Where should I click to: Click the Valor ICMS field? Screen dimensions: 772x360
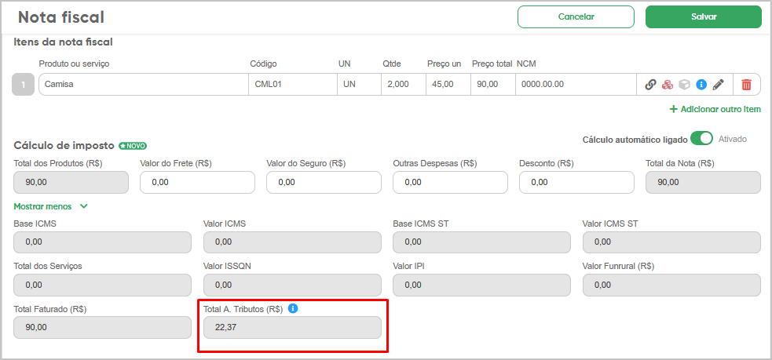[292, 242]
